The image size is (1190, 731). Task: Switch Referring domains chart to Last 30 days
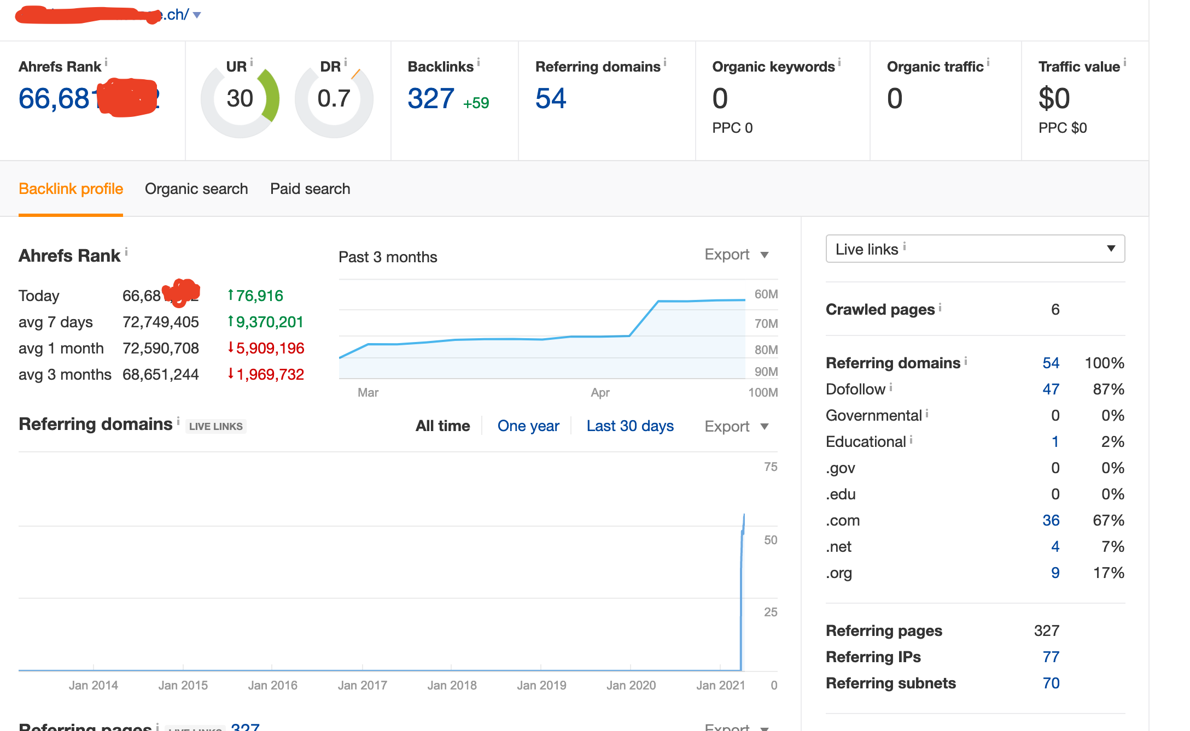[x=630, y=426]
